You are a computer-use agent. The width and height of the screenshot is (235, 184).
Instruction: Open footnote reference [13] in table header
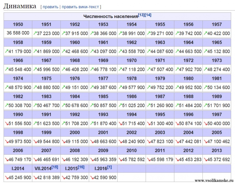pos(141,15)
